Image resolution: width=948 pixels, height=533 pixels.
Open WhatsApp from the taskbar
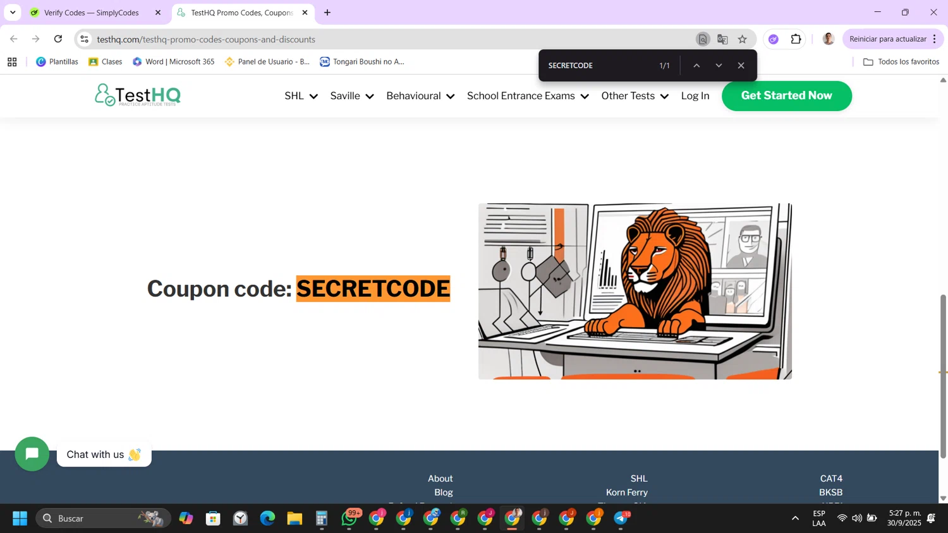[349, 518]
